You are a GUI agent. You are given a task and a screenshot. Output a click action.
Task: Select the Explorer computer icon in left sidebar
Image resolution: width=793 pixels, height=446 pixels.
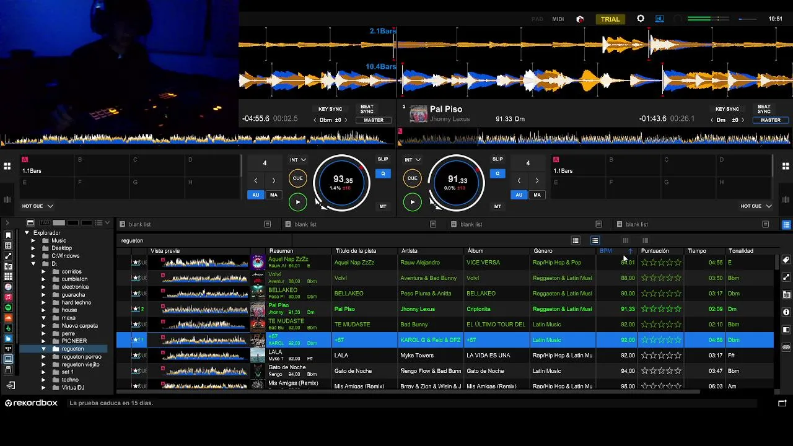coord(8,359)
